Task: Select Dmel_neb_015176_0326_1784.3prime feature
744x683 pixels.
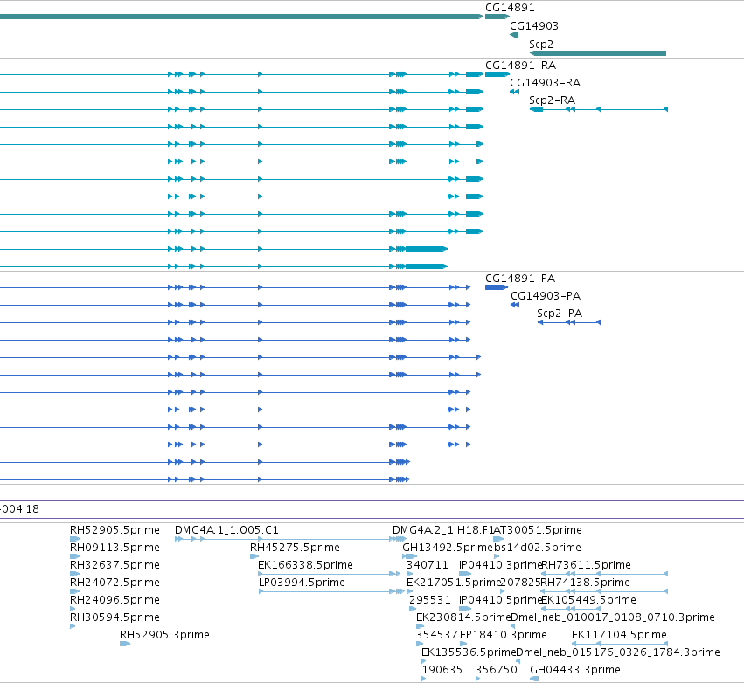Action: click(618, 652)
